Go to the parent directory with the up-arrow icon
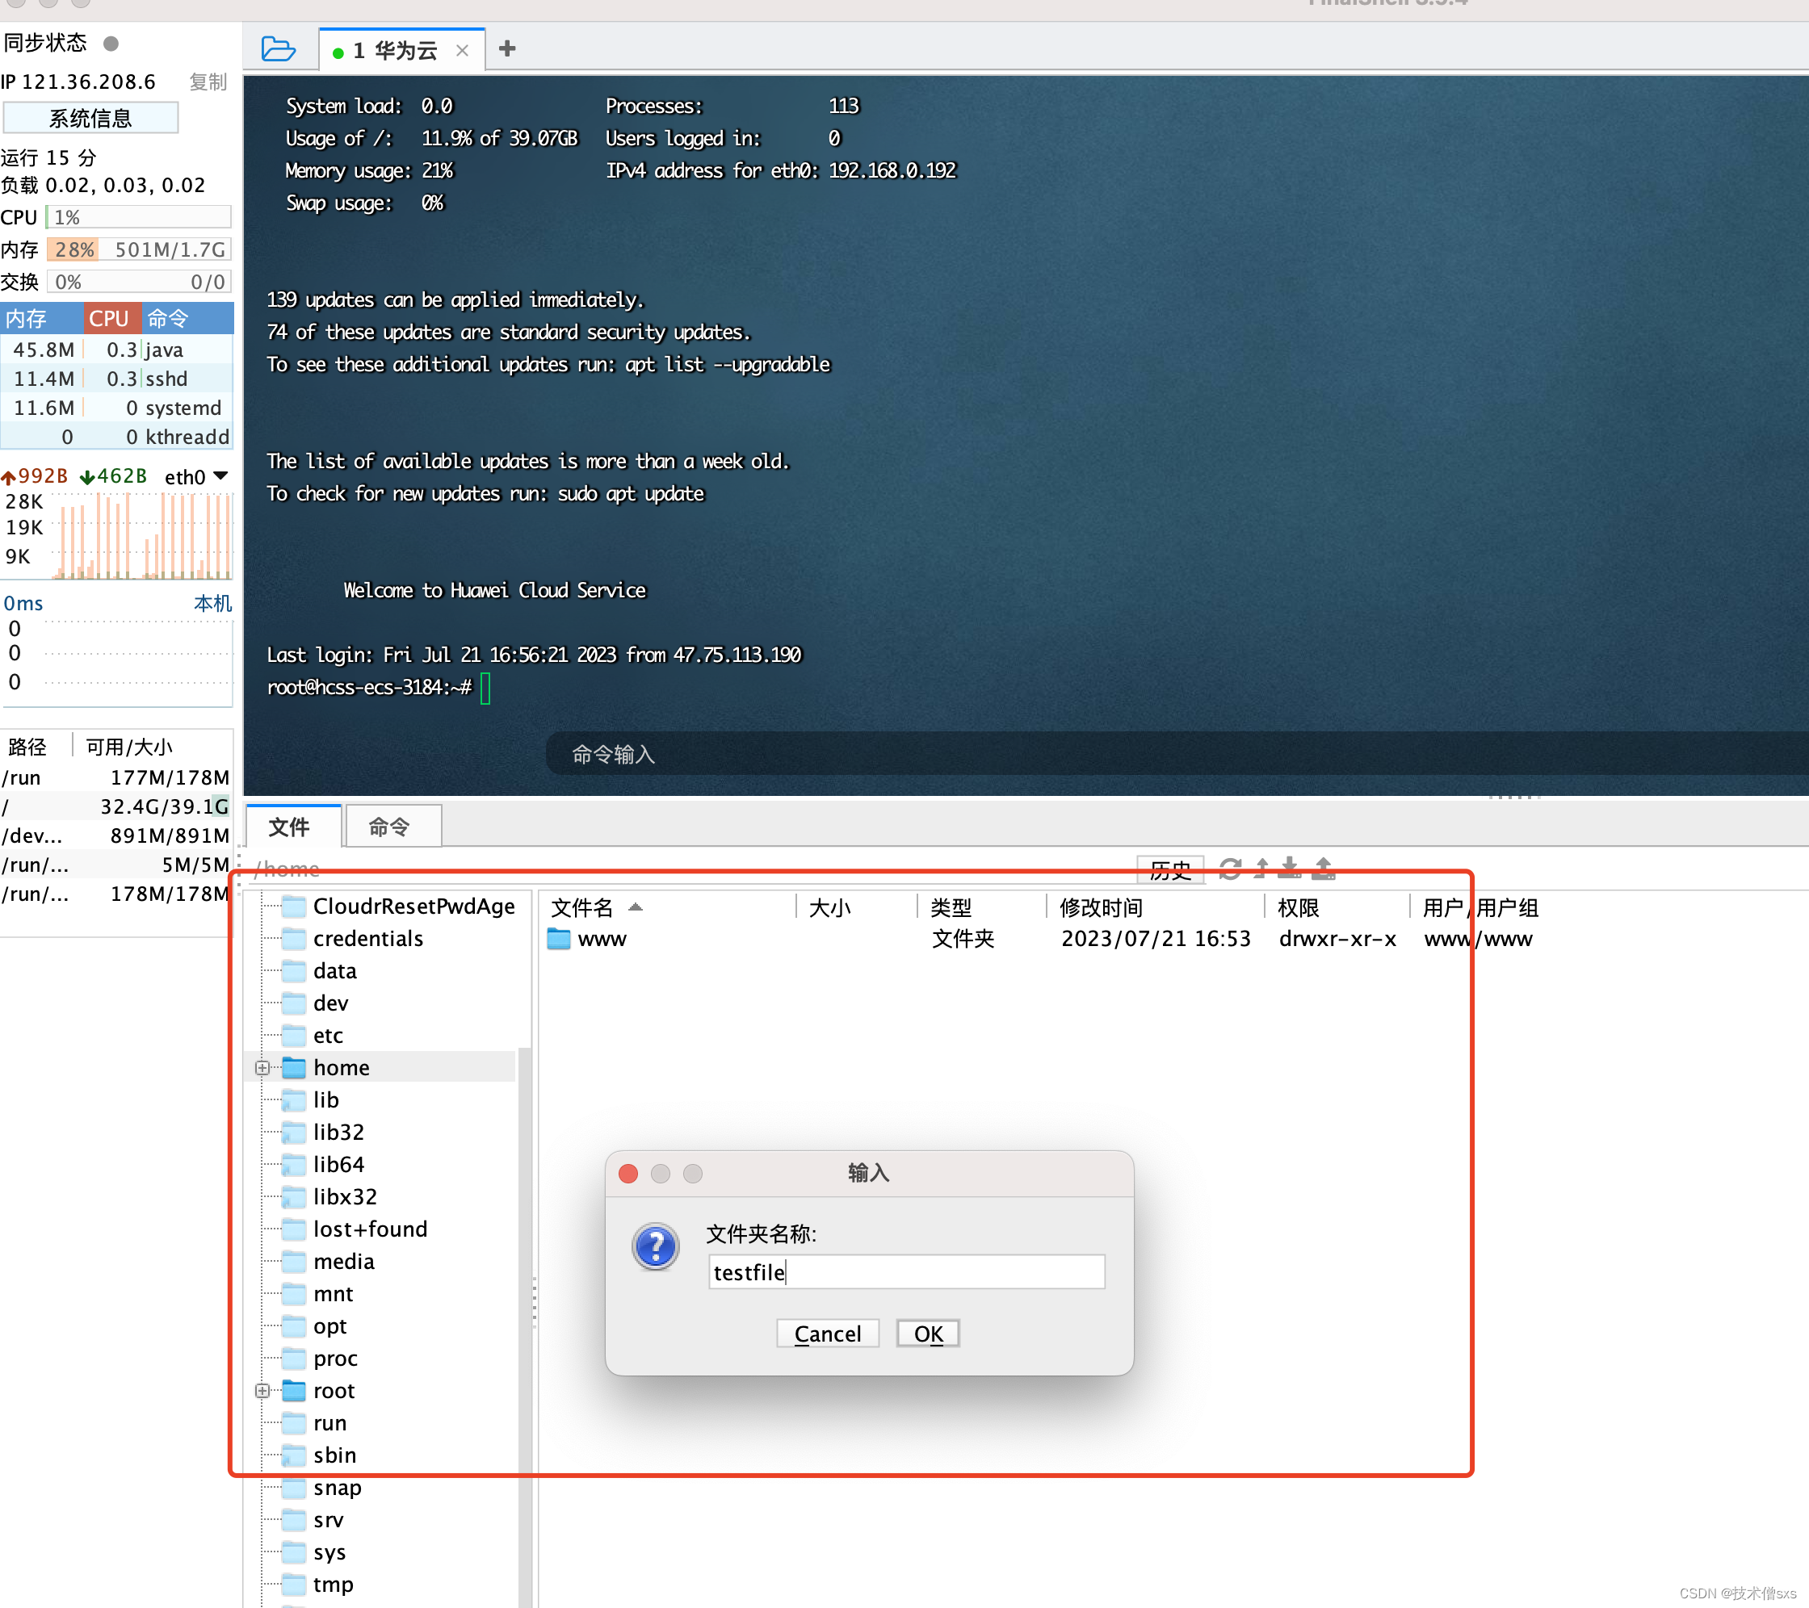Screen dimensions: 1809x1608 [1261, 869]
